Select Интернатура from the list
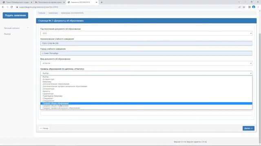The image size is (261, 146). click(x=146, y=89)
